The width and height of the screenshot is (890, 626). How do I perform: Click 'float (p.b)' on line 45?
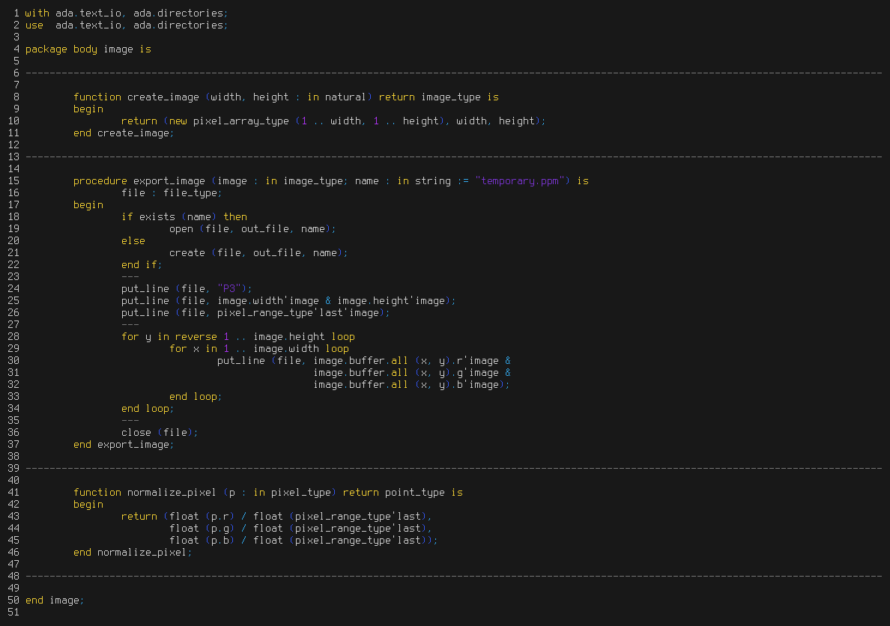(x=202, y=541)
